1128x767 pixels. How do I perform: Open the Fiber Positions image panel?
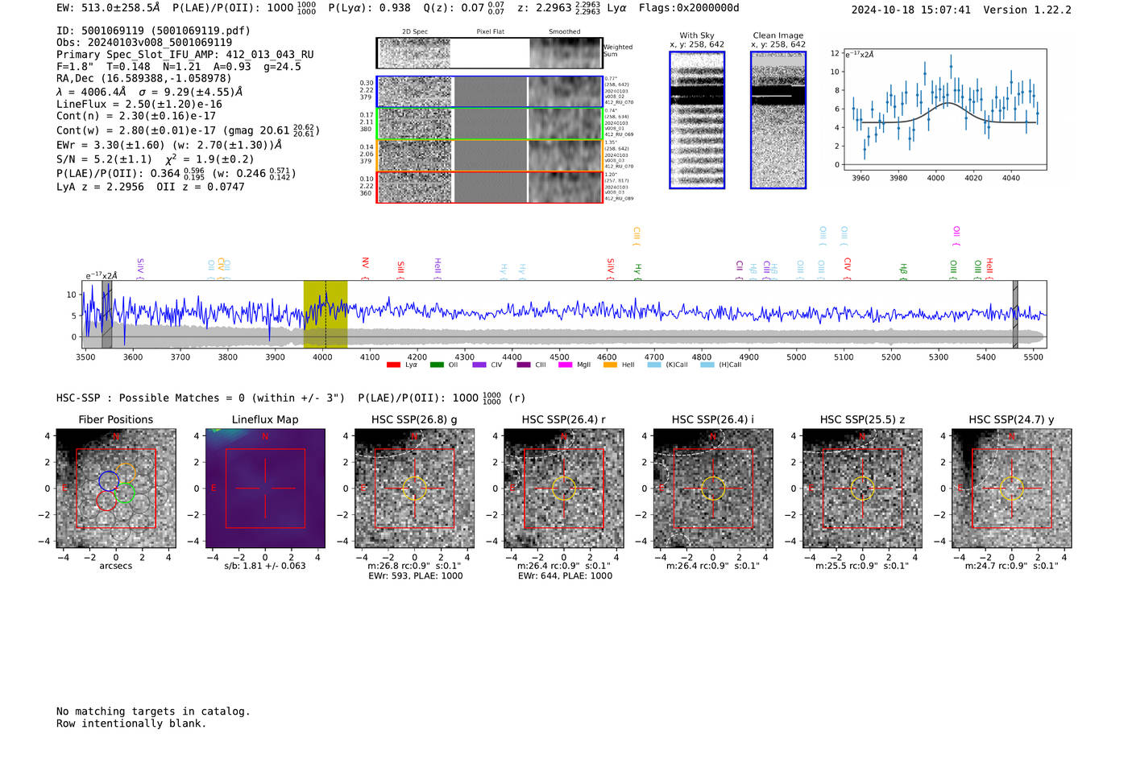pos(116,489)
